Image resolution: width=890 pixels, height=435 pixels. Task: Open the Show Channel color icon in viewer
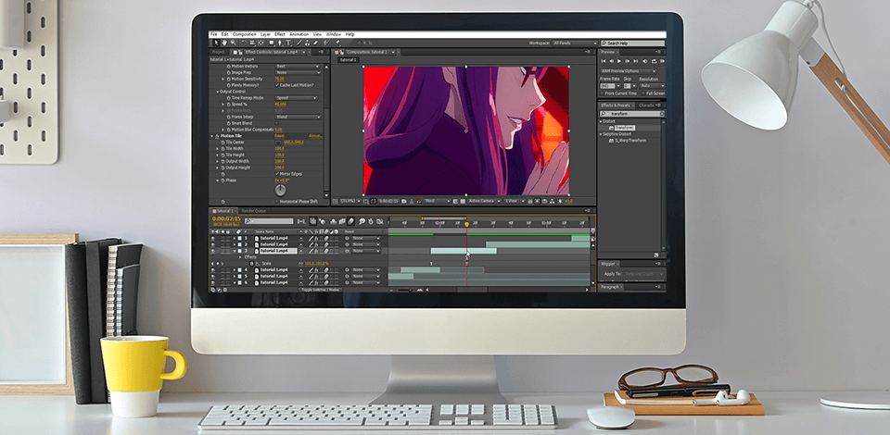(x=419, y=201)
